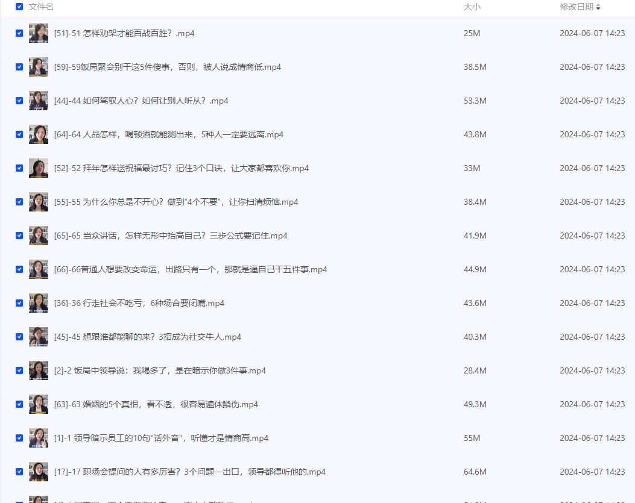This screenshot has width=635, height=503.
Task: Deselect checkbox for '[36]-36 行走社会不吃亏'
Action: pyautogui.click(x=19, y=303)
